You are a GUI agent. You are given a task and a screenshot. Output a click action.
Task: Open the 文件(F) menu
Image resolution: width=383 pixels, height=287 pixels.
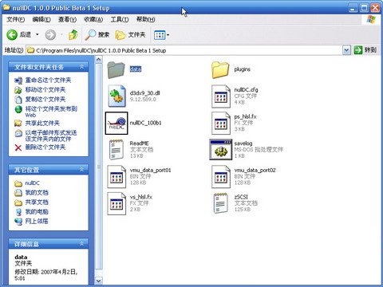click(15, 19)
